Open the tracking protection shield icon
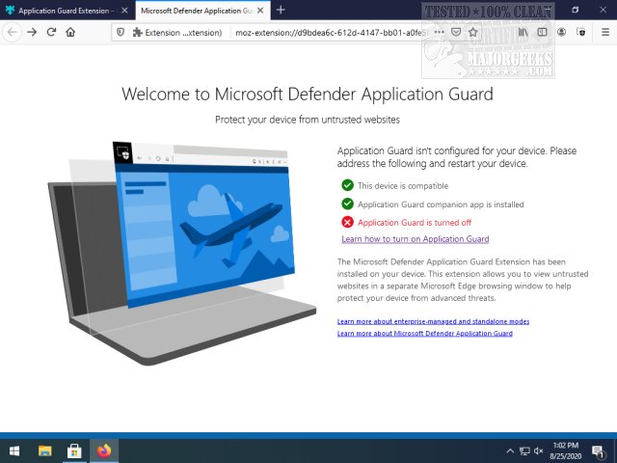 pyautogui.click(x=121, y=32)
